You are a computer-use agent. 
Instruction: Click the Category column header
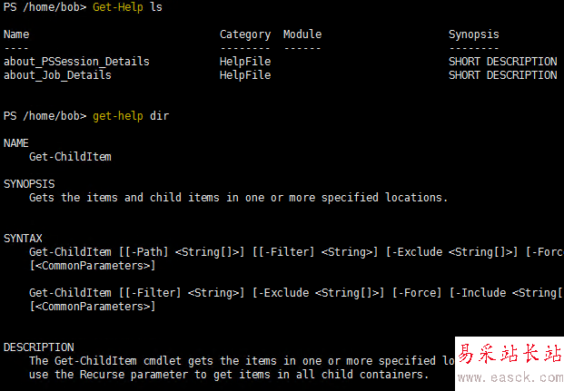[245, 34]
